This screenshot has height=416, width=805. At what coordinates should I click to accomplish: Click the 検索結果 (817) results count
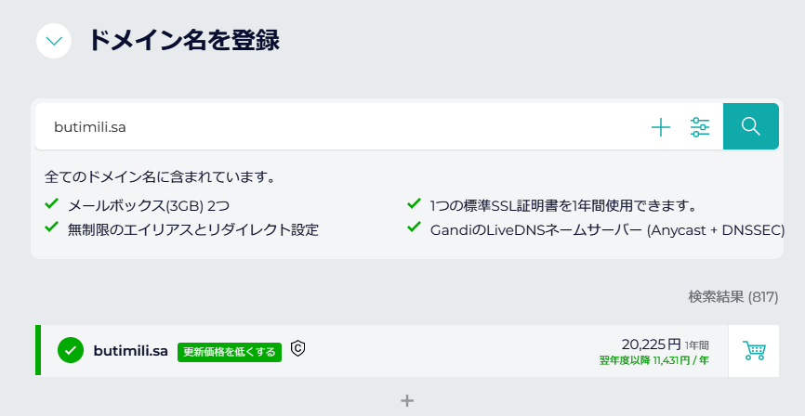point(733,296)
